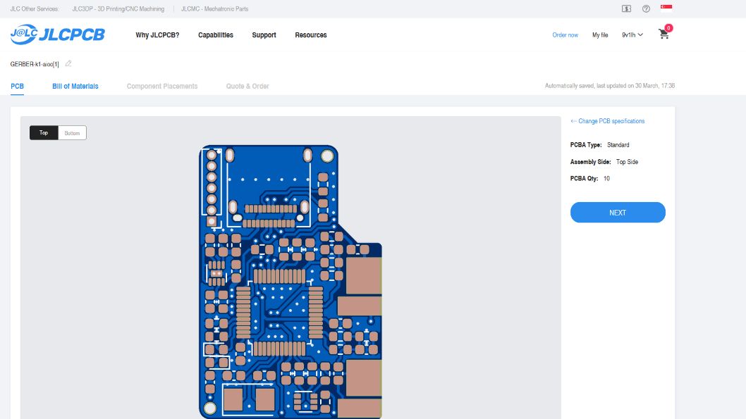Click the Singapore flag region icon

click(x=666, y=8)
